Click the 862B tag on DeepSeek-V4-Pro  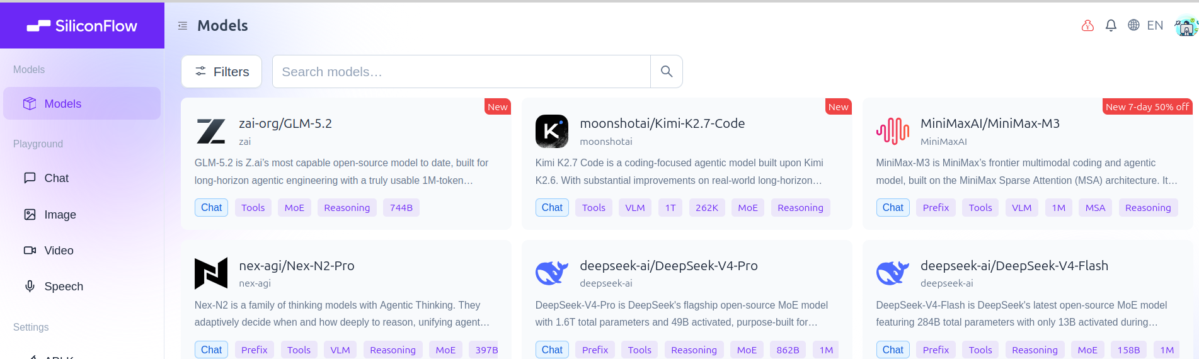click(788, 350)
